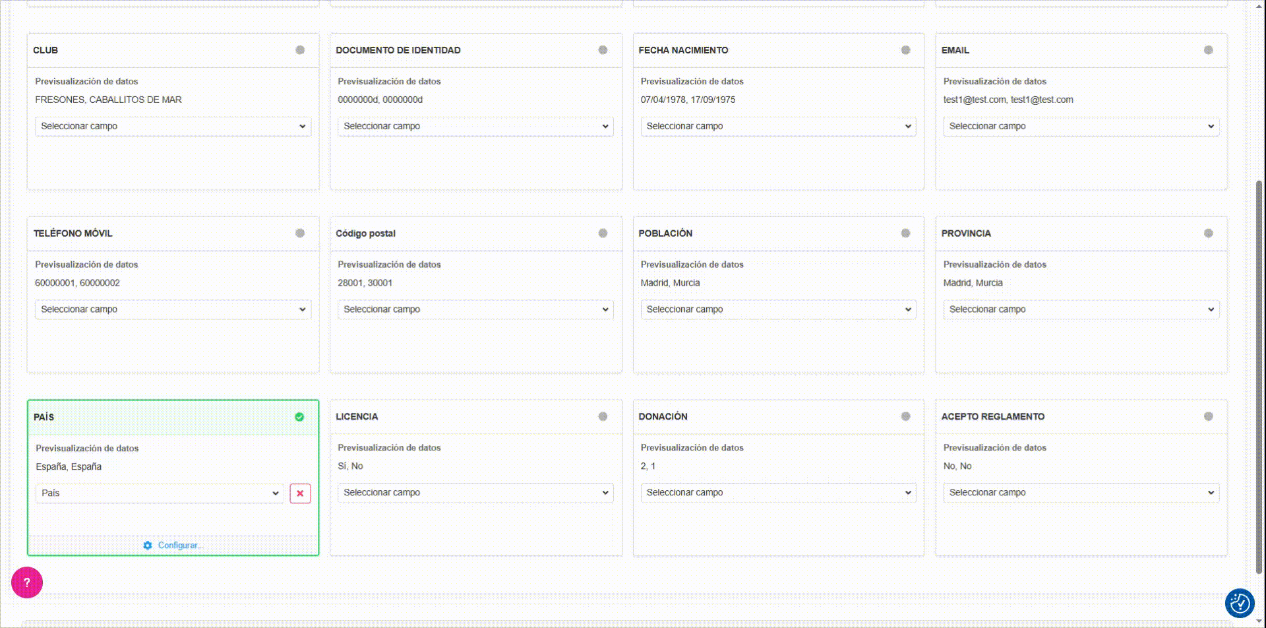This screenshot has width=1266, height=628.
Task: Remove the País field mapping with red X
Action: pos(300,493)
